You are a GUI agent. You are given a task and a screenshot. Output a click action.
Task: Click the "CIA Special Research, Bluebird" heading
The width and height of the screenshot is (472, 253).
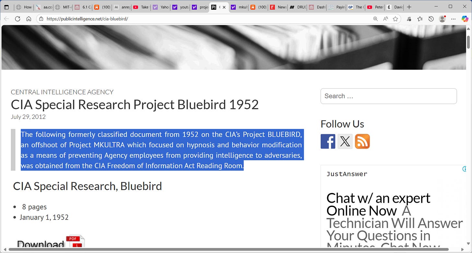(x=87, y=186)
